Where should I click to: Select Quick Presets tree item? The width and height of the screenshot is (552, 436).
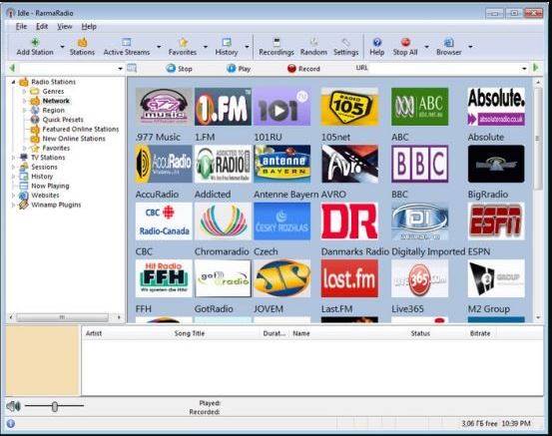pyautogui.click(x=63, y=120)
